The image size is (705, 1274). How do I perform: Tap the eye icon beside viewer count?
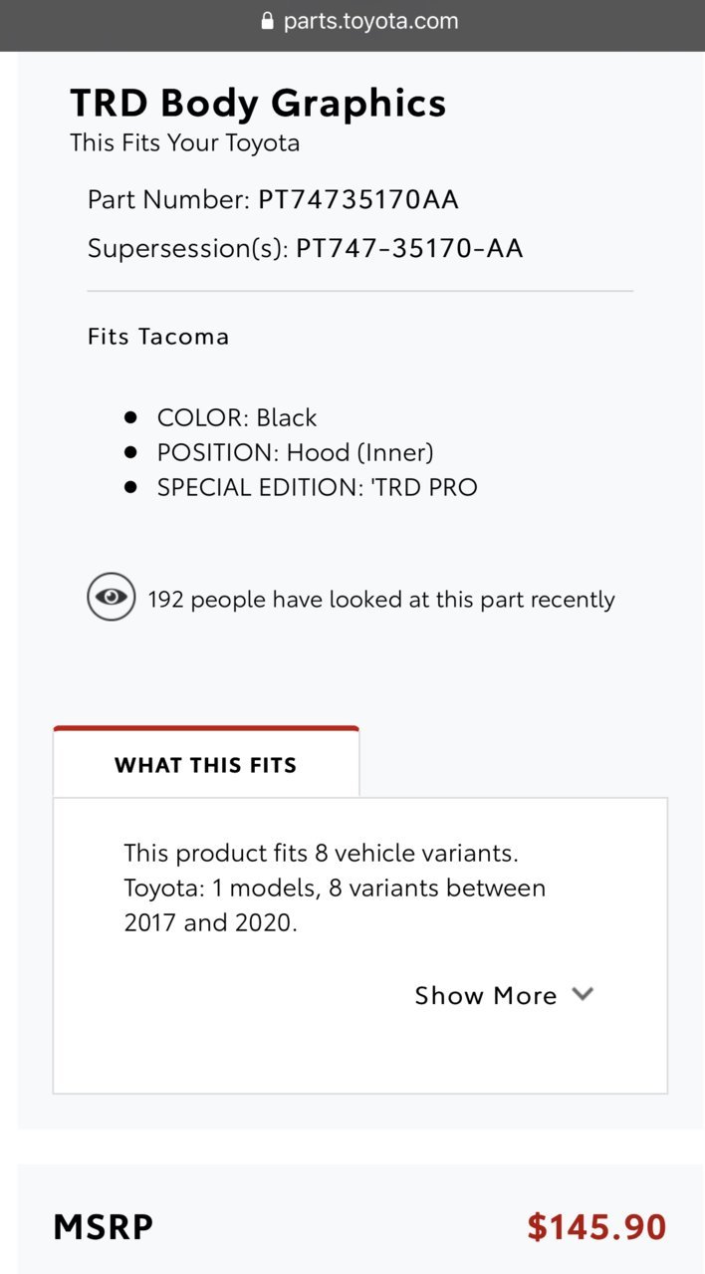pyautogui.click(x=111, y=597)
